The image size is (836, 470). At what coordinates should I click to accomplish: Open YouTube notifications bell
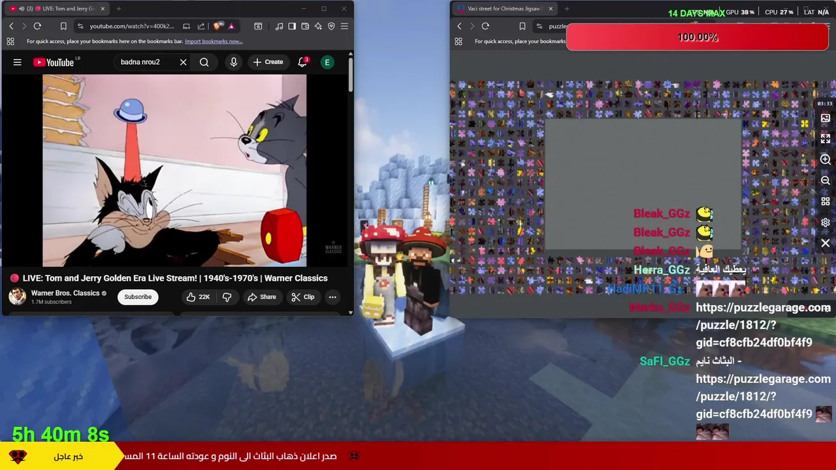click(x=302, y=62)
